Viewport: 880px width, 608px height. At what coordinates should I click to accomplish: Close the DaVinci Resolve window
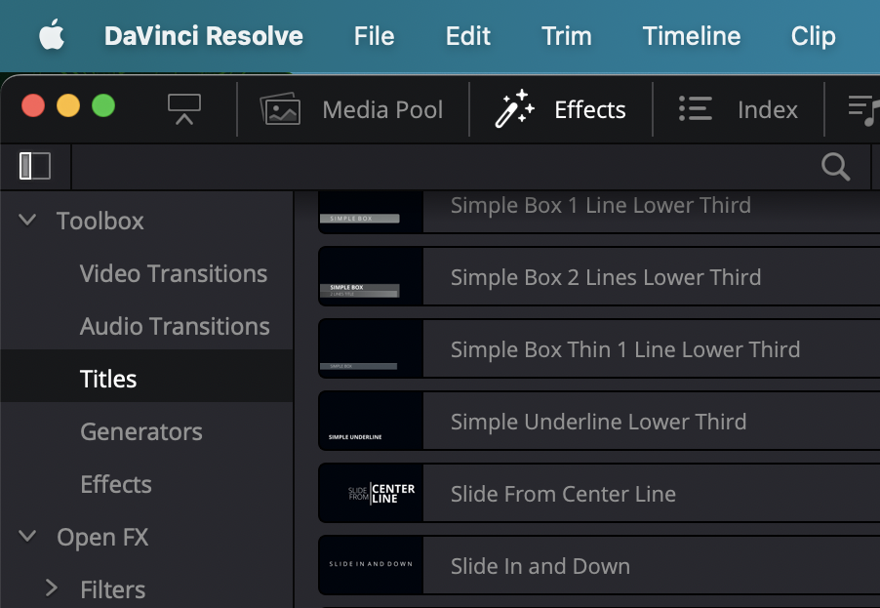coord(33,105)
